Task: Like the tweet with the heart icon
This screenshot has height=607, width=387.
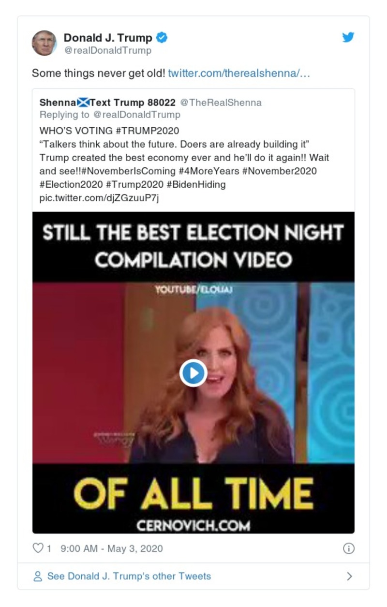Action: point(38,548)
